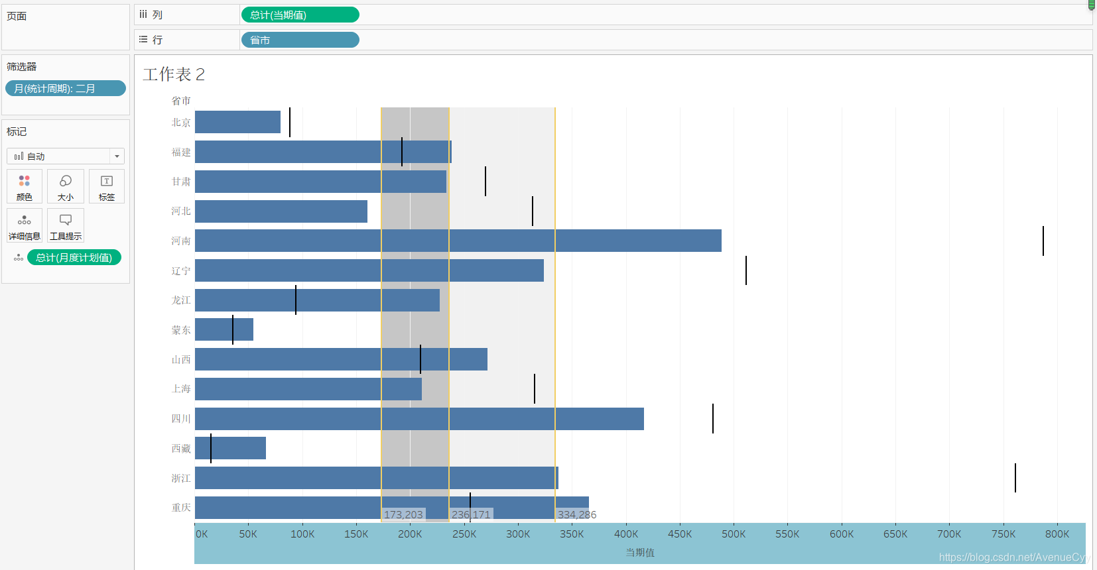
Task: Click the 上海 row label
Action: tap(181, 389)
